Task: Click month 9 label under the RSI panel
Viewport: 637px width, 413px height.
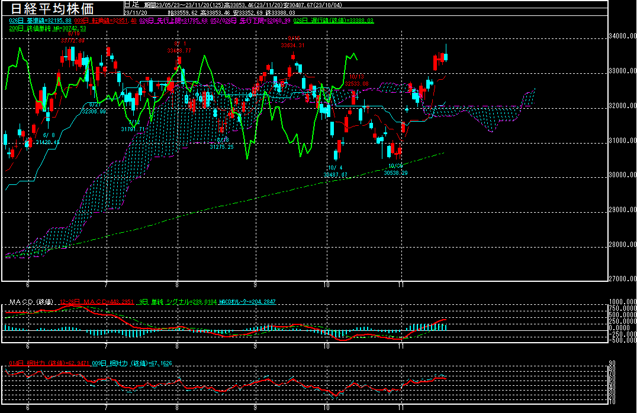Action: [x=255, y=408]
